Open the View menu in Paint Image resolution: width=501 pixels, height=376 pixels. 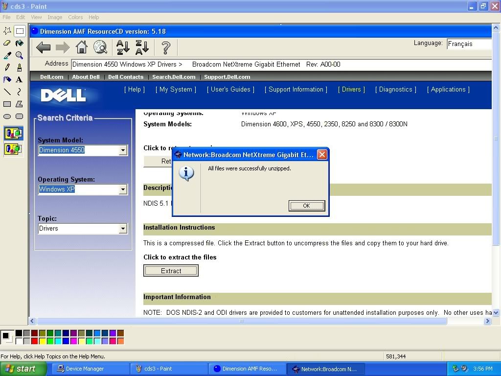36,17
